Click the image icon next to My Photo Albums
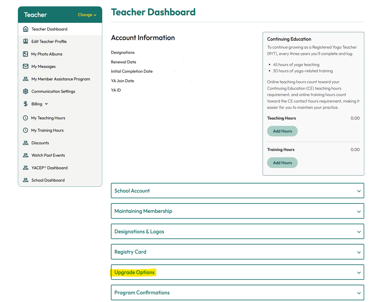Viewport: 383px width, 302px height. (x=25, y=54)
